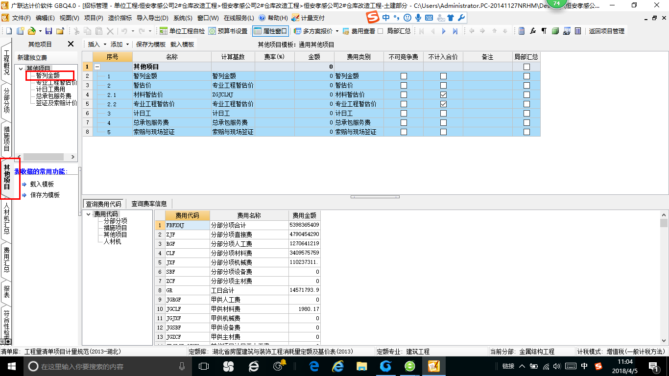Close the 其他项目 side panel
The height and width of the screenshot is (376, 669).
click(x=71, y=44)
